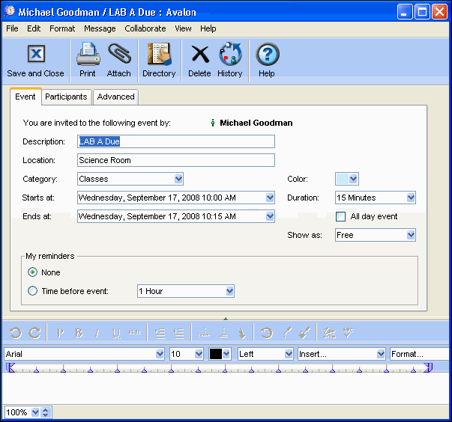This screenshot has width=452, height=422.
Task: Select Time before event radio button
Action: click(x=32, y=291)
